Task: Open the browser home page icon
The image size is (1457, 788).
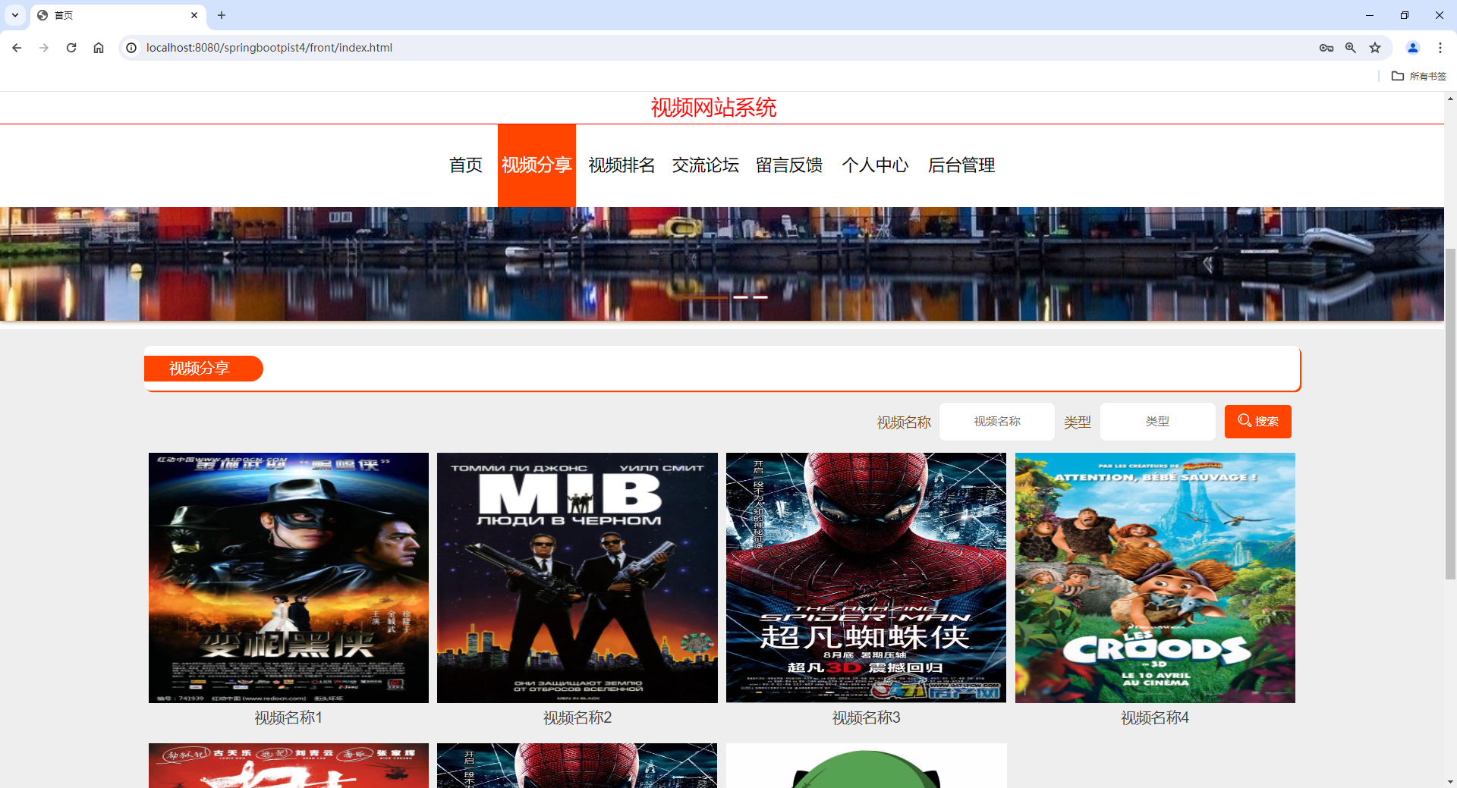Action: coord(99,48)
